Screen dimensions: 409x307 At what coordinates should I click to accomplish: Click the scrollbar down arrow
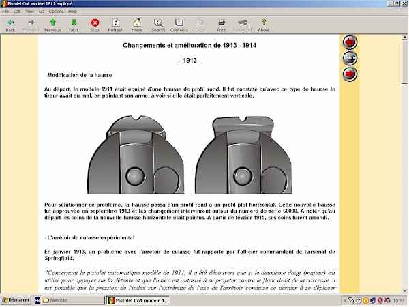pos(404,291)
